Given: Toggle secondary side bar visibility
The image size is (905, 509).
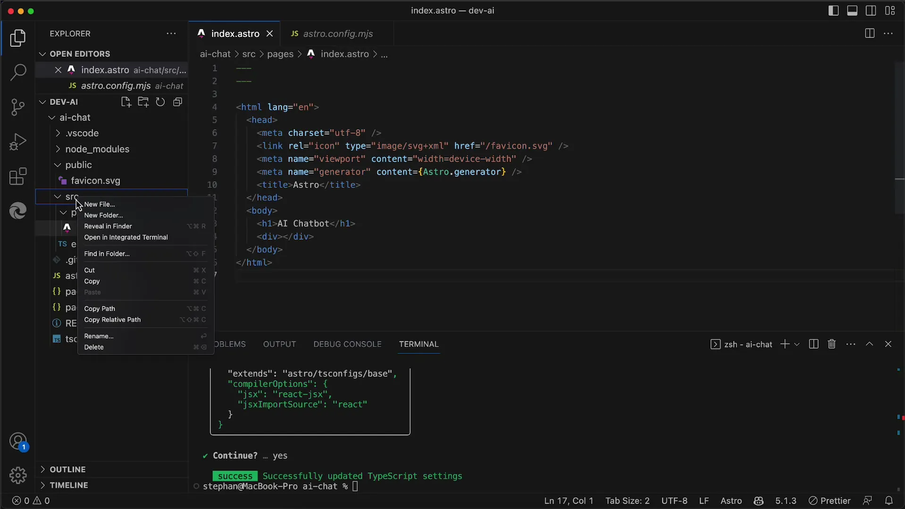Looking at the screenshot, I should pos(871,10).
